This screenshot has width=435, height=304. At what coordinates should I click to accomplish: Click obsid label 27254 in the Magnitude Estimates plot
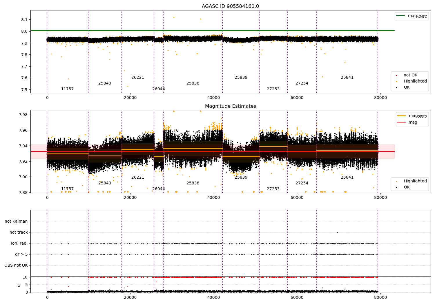pos(302,183)
